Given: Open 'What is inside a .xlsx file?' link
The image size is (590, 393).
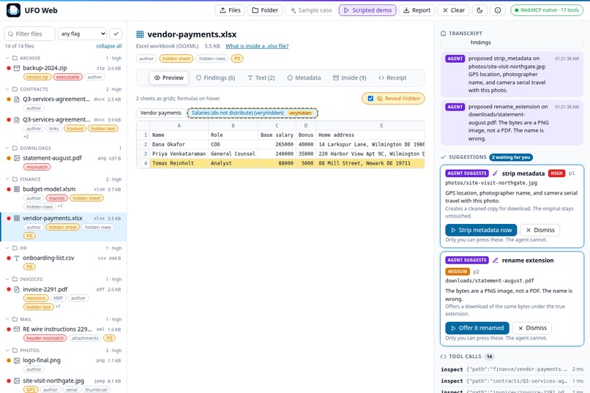Looking at the screenshot, I should pos(257,46).
